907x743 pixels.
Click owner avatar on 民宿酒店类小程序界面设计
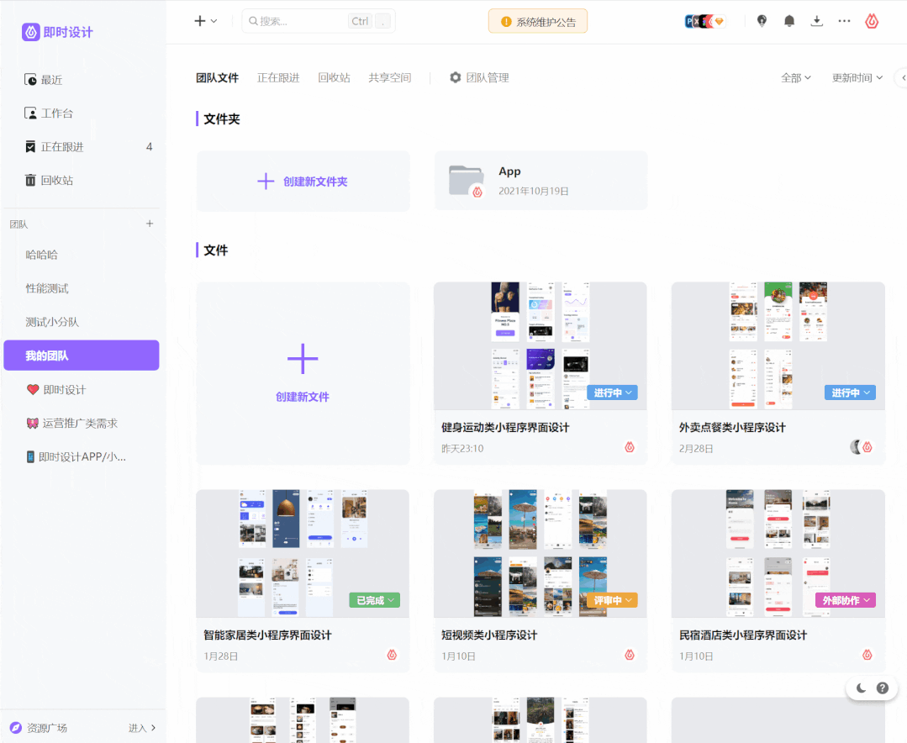coord(867,655)
